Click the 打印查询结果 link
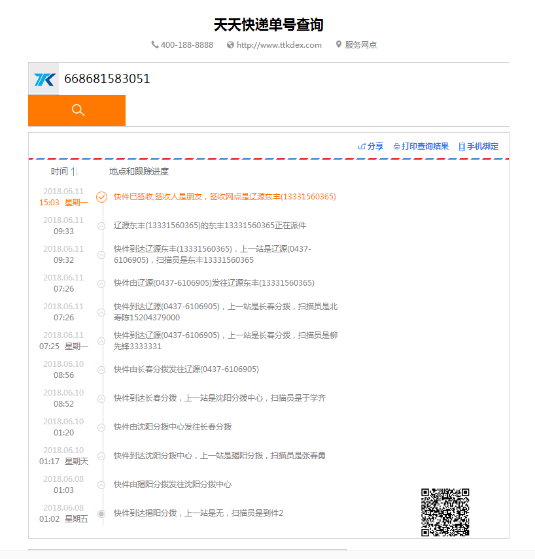The width and height of the screenshot is (535, 559). (x=425, y=146)
